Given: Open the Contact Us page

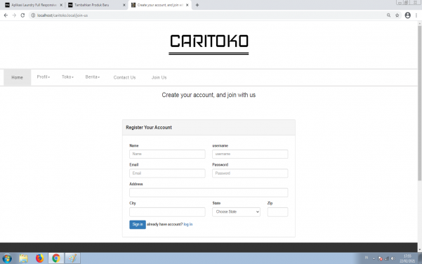Looking at the screenshot, I should pos(124,77).
